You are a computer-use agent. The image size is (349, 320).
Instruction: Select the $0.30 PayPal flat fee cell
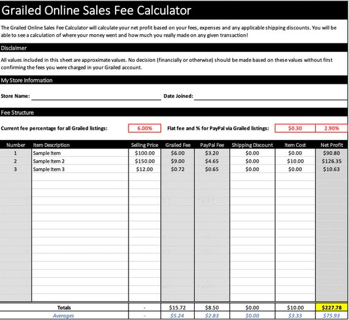(x=295, y=128)
